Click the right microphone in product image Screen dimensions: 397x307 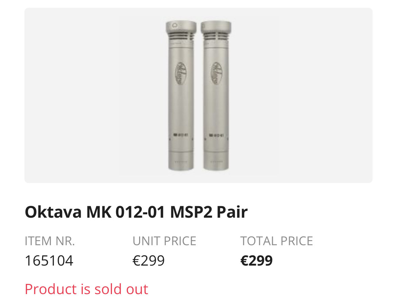click(216, 95)
